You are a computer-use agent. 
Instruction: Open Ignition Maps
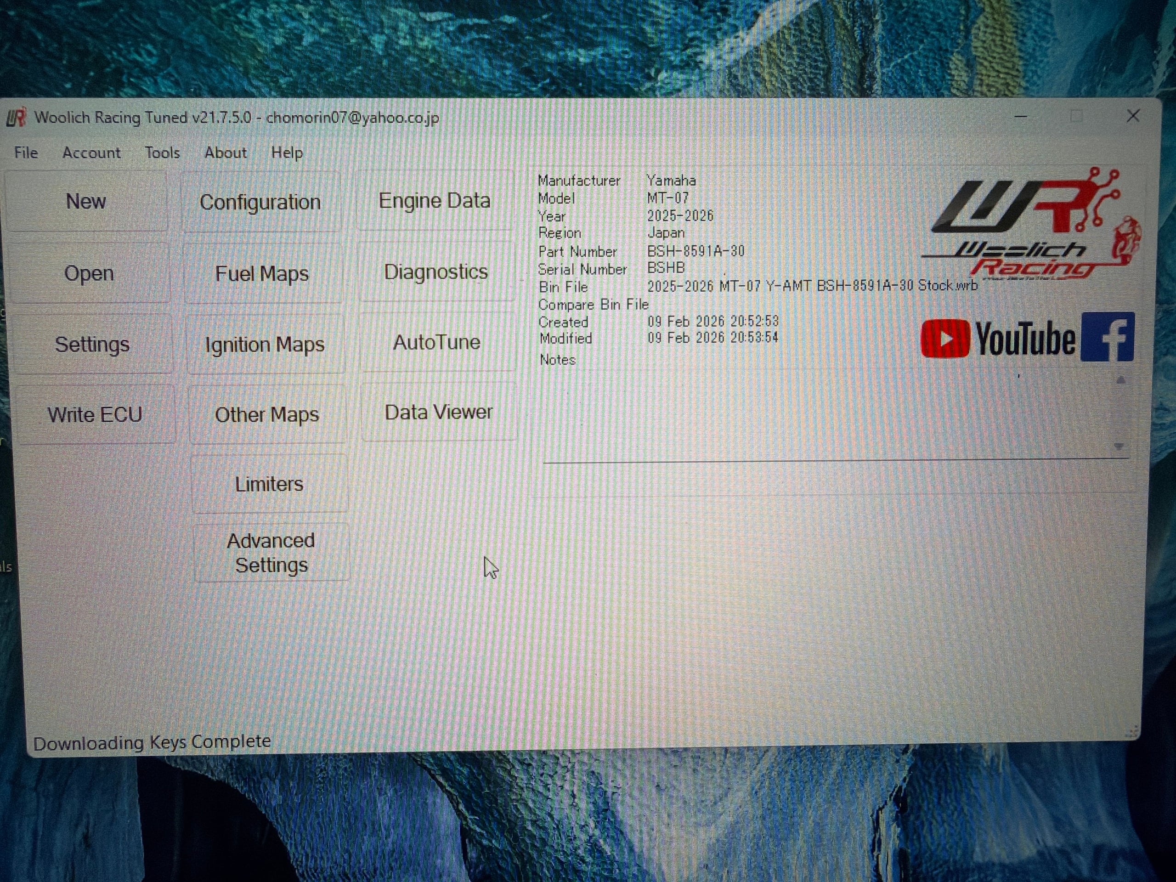tap(266, 345)
